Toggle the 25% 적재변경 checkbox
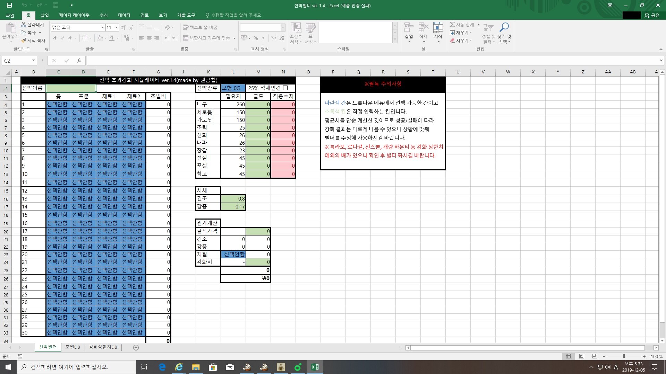This screenshot has width=666, height=374. pos(285,88)
